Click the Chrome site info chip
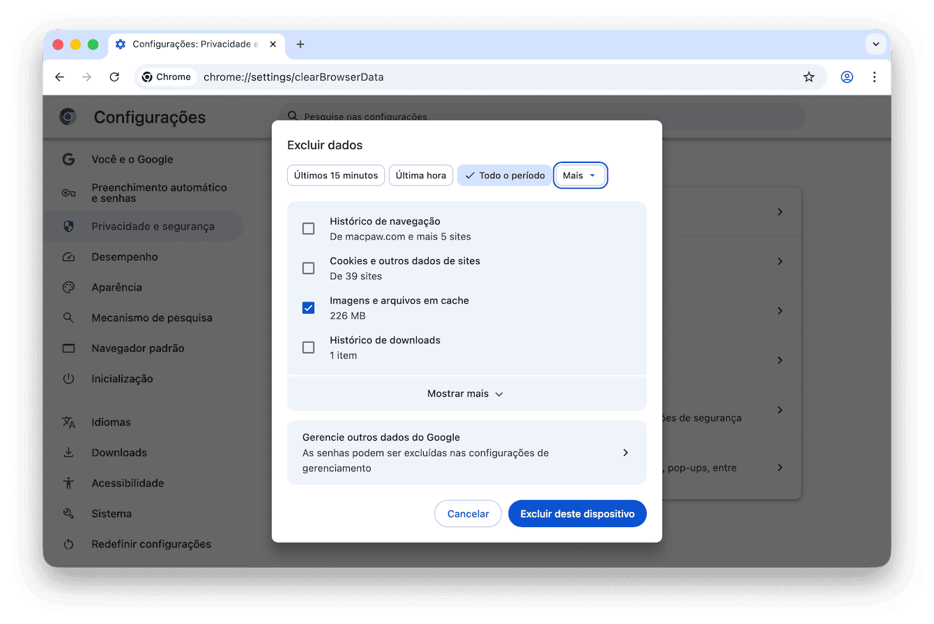This screenshot has height=624, width=934. (167, 77)
